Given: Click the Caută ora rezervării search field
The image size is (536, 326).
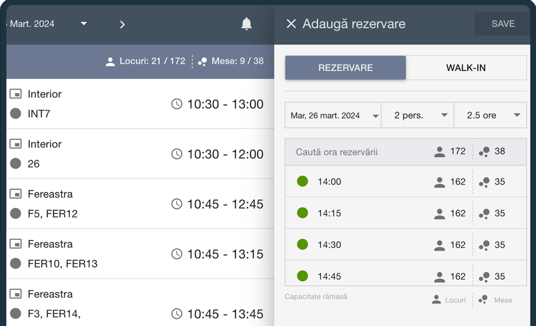Looking at the screenshot, I should tap(356, 152).
